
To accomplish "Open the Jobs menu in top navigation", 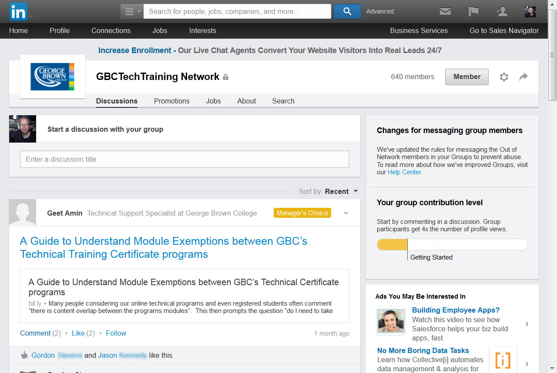I will [x=160, y=30].
